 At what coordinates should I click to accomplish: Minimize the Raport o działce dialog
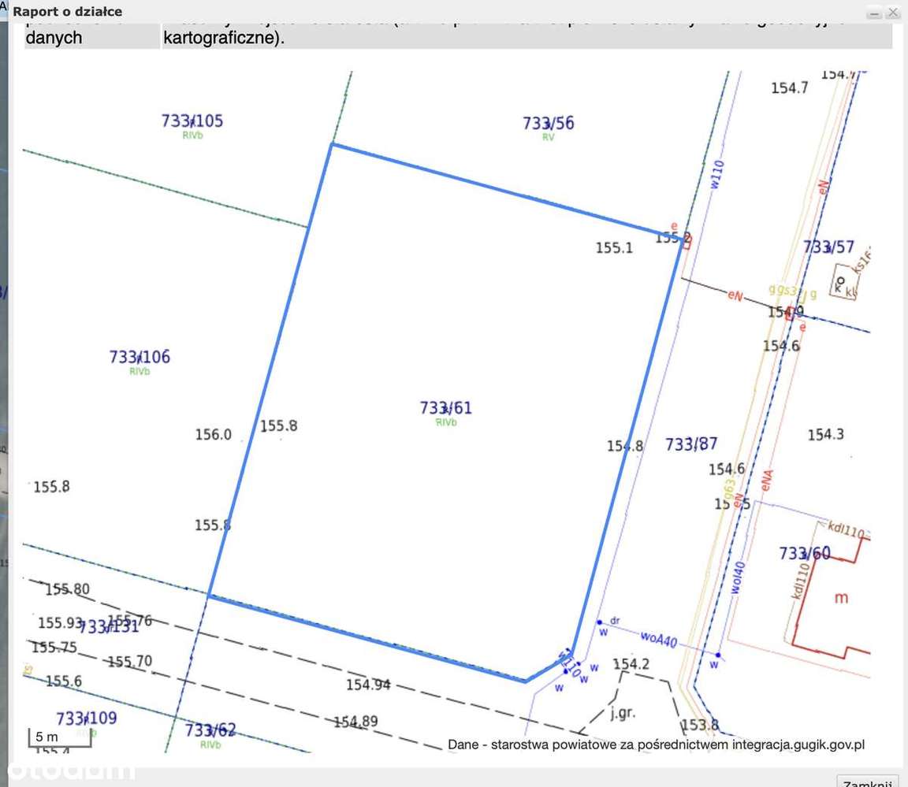tap(874, 12)
